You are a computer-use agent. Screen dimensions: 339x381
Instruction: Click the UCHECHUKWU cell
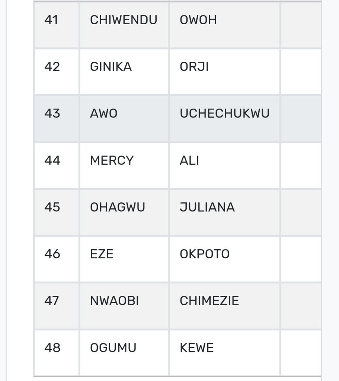[224, 113]
